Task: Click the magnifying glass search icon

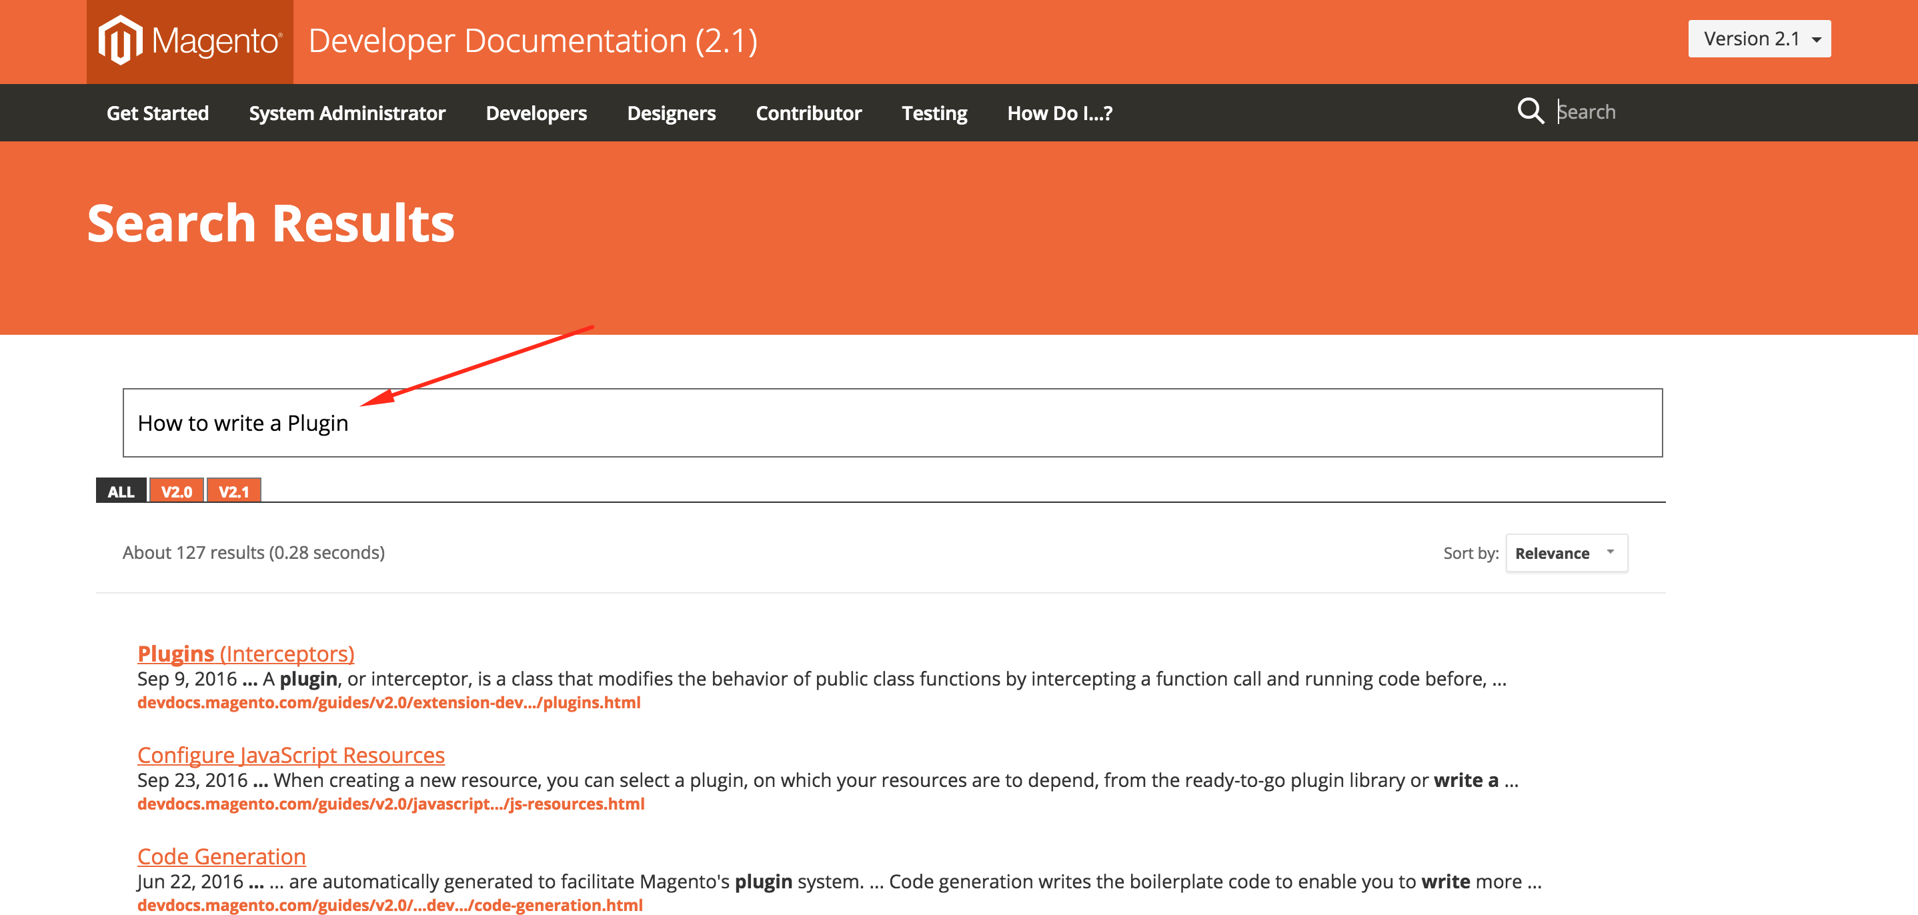Action: [1529, 111]
